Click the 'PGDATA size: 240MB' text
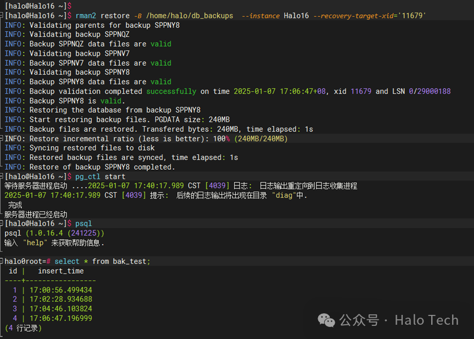This screenshot has height=339, width=474. (192, 119)
